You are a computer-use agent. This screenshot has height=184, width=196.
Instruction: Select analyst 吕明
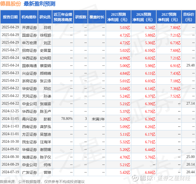47,28
